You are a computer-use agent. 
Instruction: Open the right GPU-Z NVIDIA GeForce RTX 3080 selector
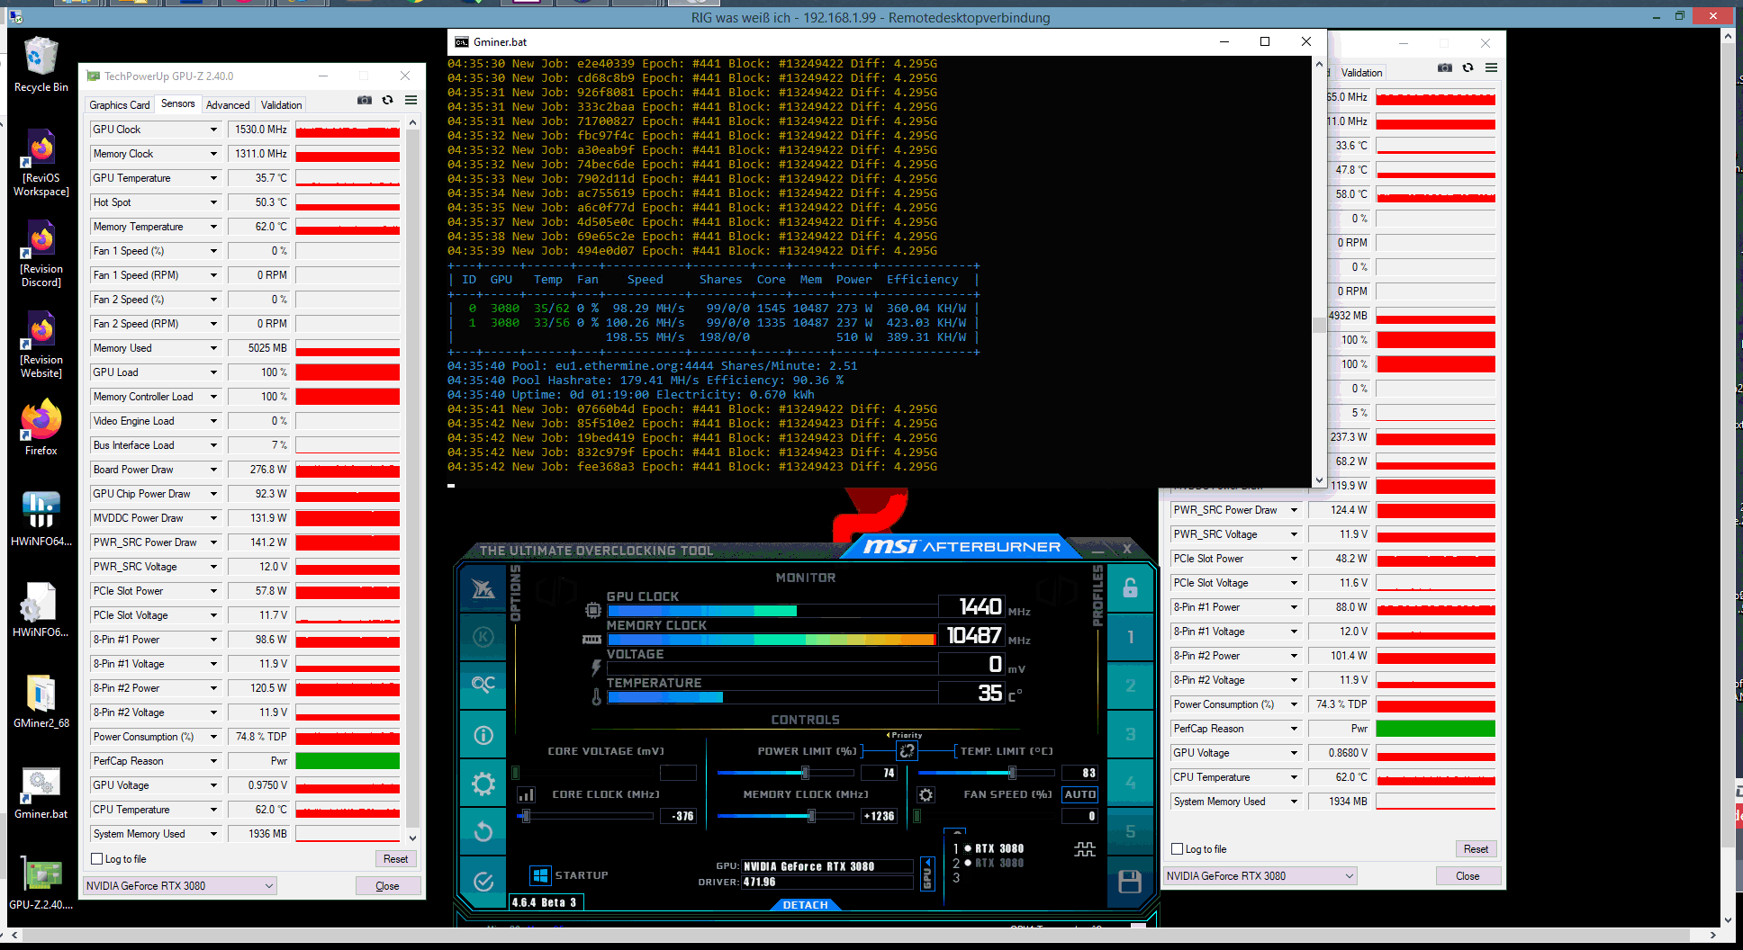click(1260, 876)
